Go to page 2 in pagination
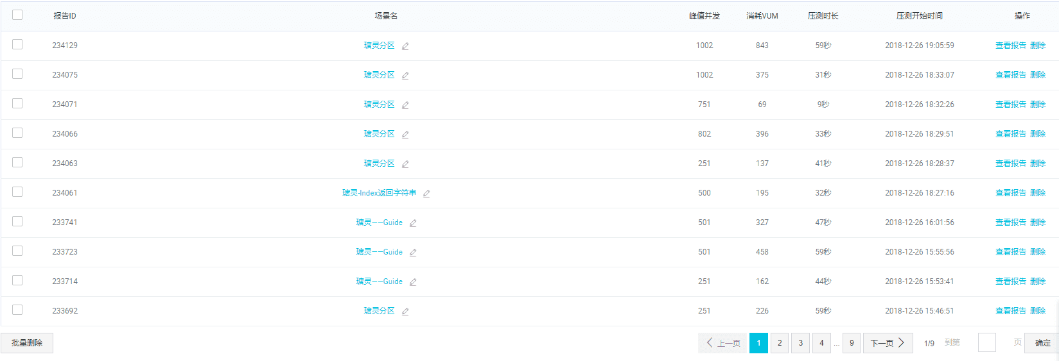Viewport: 1059px width, 361px height. 780,343
